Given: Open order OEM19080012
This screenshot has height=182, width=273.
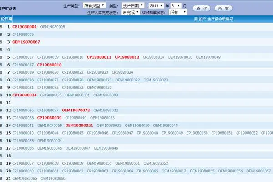Looking at the screenshot, I should click(x=174, y=171).
